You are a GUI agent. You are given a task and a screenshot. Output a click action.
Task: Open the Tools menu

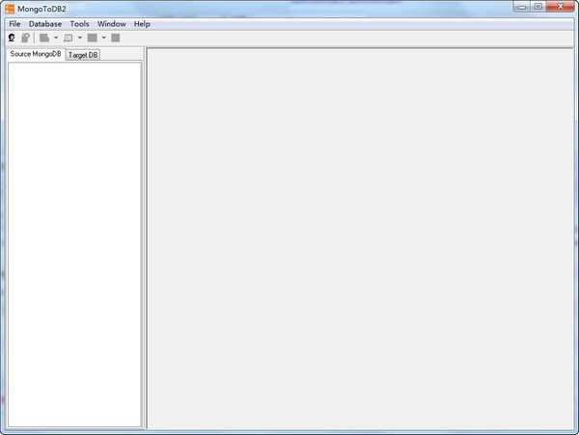79,23
